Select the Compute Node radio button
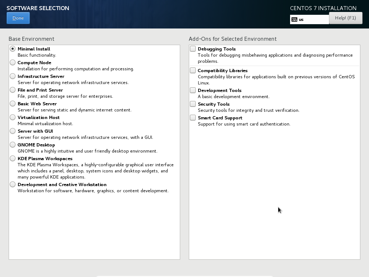 [13, 62]
